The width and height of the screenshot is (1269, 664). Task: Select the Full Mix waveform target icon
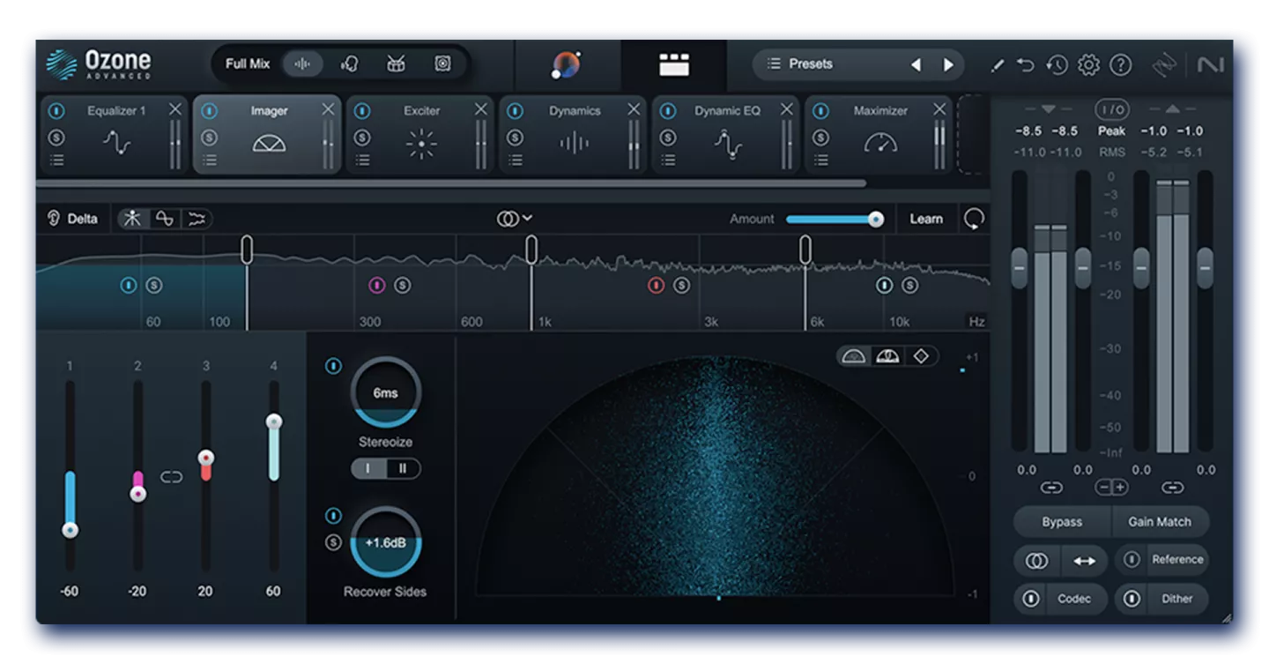point(302,63)
